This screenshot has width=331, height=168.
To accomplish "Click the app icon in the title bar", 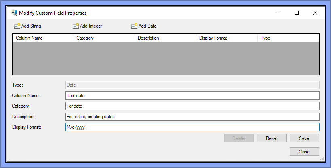I will (x=14, y=13).
